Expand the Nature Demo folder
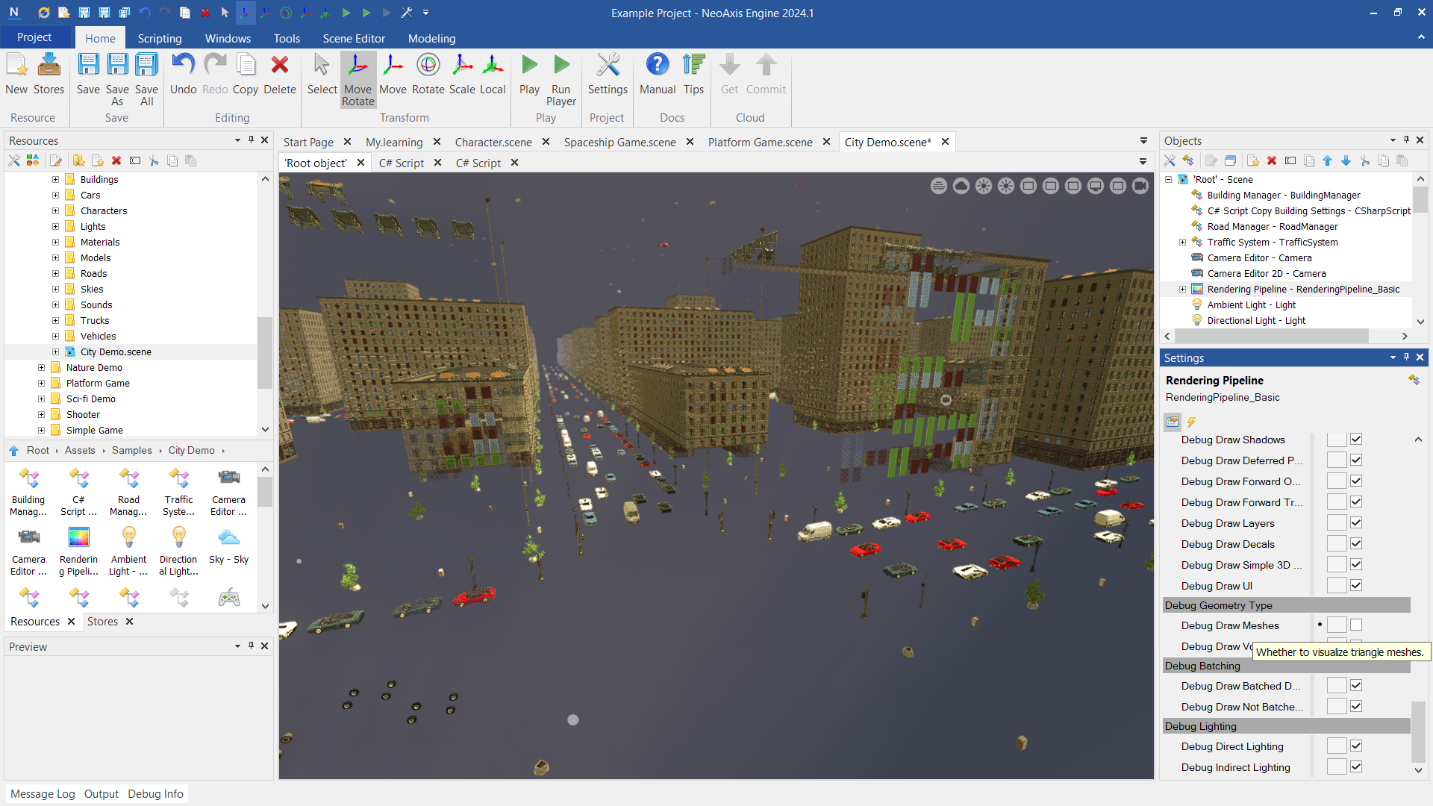The height and width of the screenshot is (806, 1433). point(42,368)
